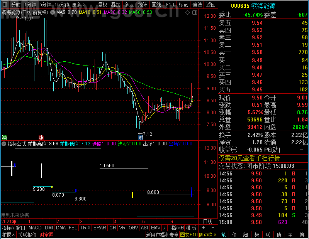This screenshot has width=309, height=239.
Task: Open the 统计 statistics tool
Action: tap(143, 5)
